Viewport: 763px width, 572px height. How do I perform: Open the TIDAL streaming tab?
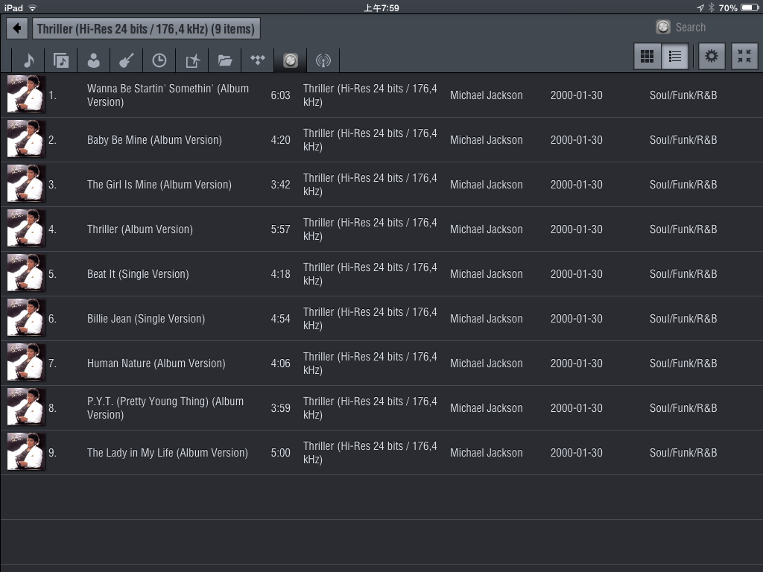[258, 60]
